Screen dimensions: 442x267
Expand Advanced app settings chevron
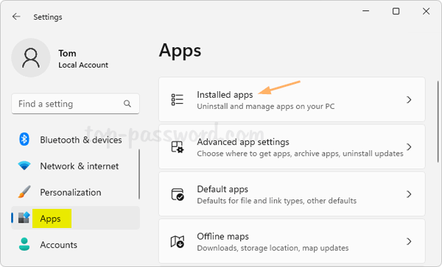coord(409,147)
